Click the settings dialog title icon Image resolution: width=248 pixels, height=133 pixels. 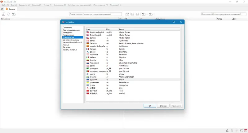point(63,22)
